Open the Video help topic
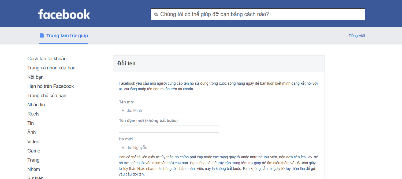The width and height of the screenshot is (402, 179). [33, 142]
